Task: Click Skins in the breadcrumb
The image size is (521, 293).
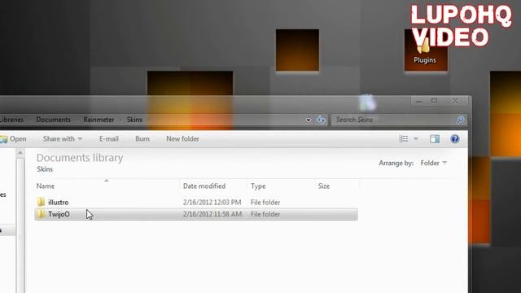Action: [x=134, y=120]
